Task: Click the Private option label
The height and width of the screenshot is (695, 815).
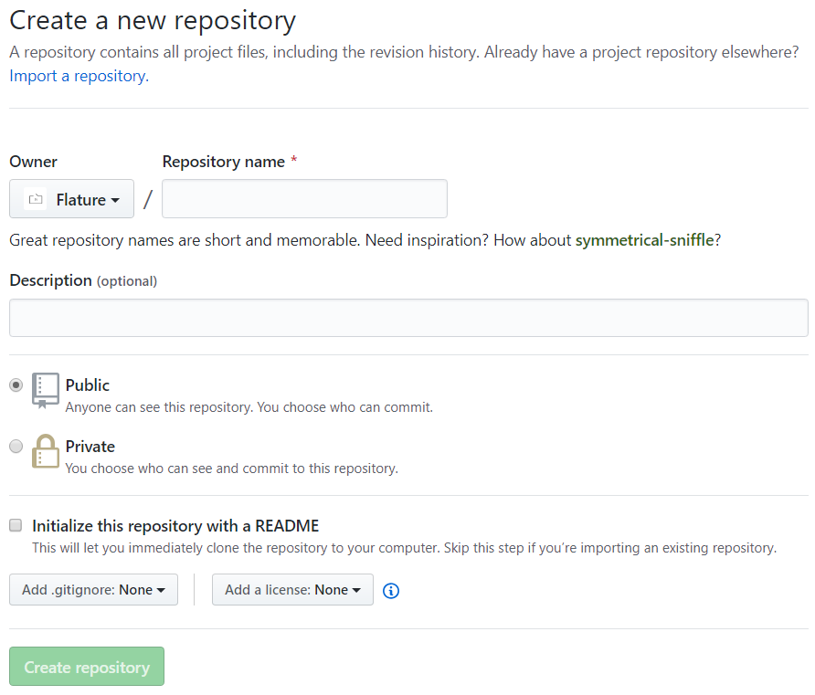Action: coord(90,447)
